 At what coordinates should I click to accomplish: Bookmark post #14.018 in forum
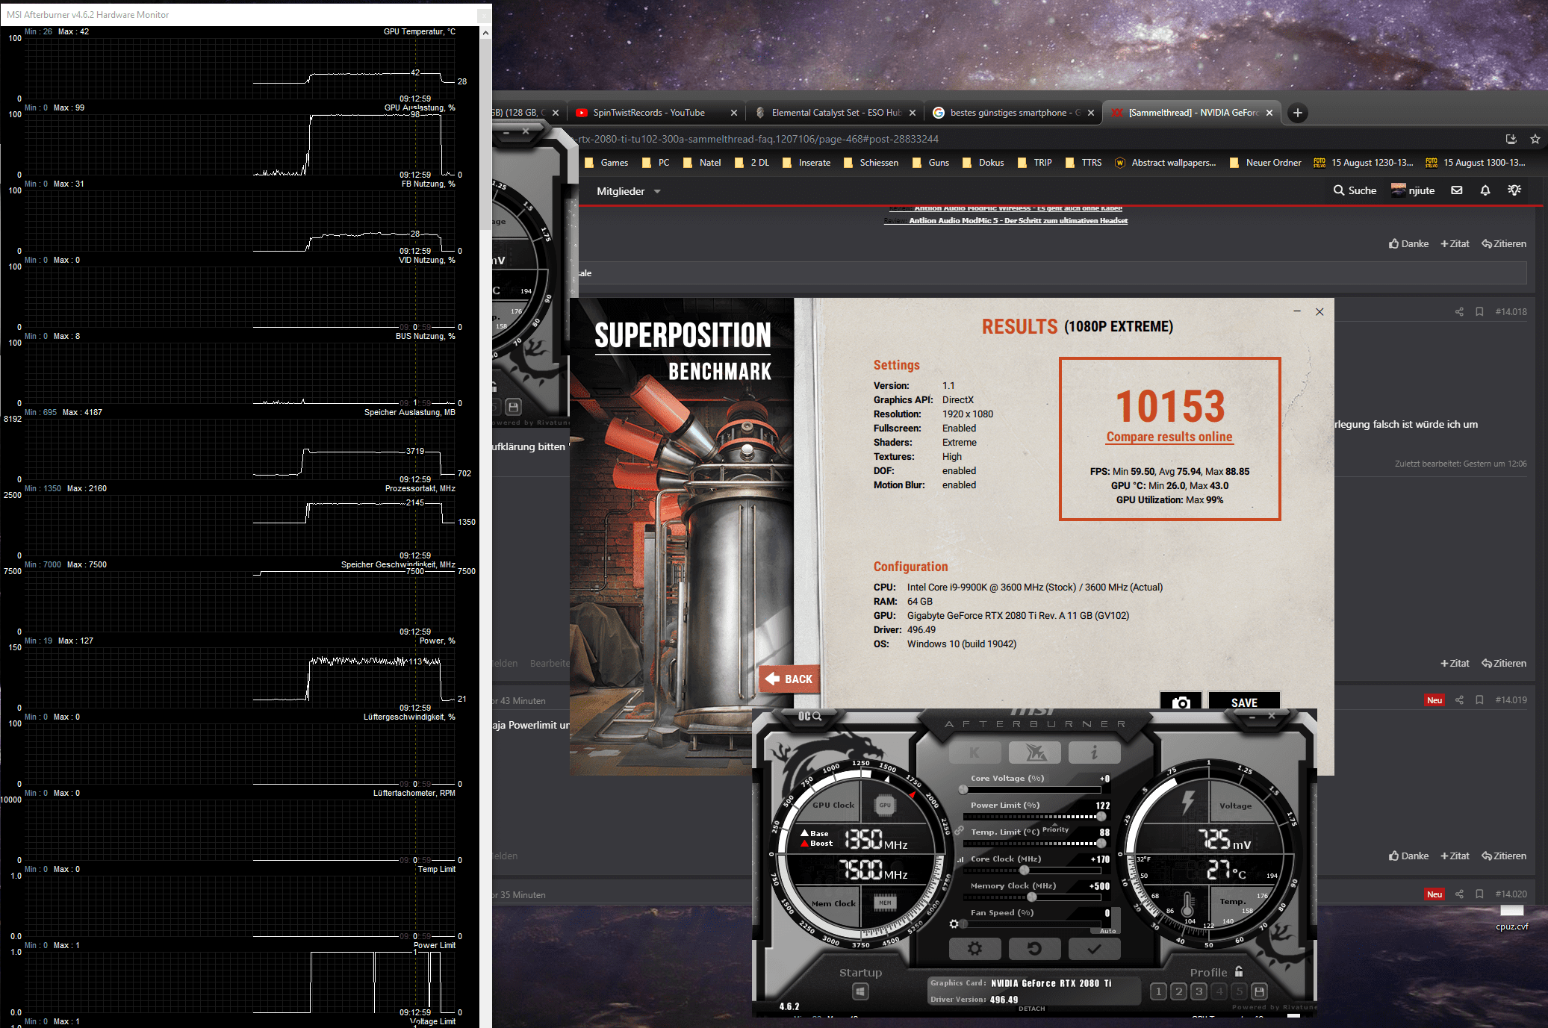[x=1479, y=312]
